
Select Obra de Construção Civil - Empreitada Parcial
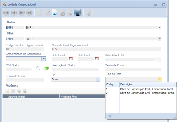(147, 93)
